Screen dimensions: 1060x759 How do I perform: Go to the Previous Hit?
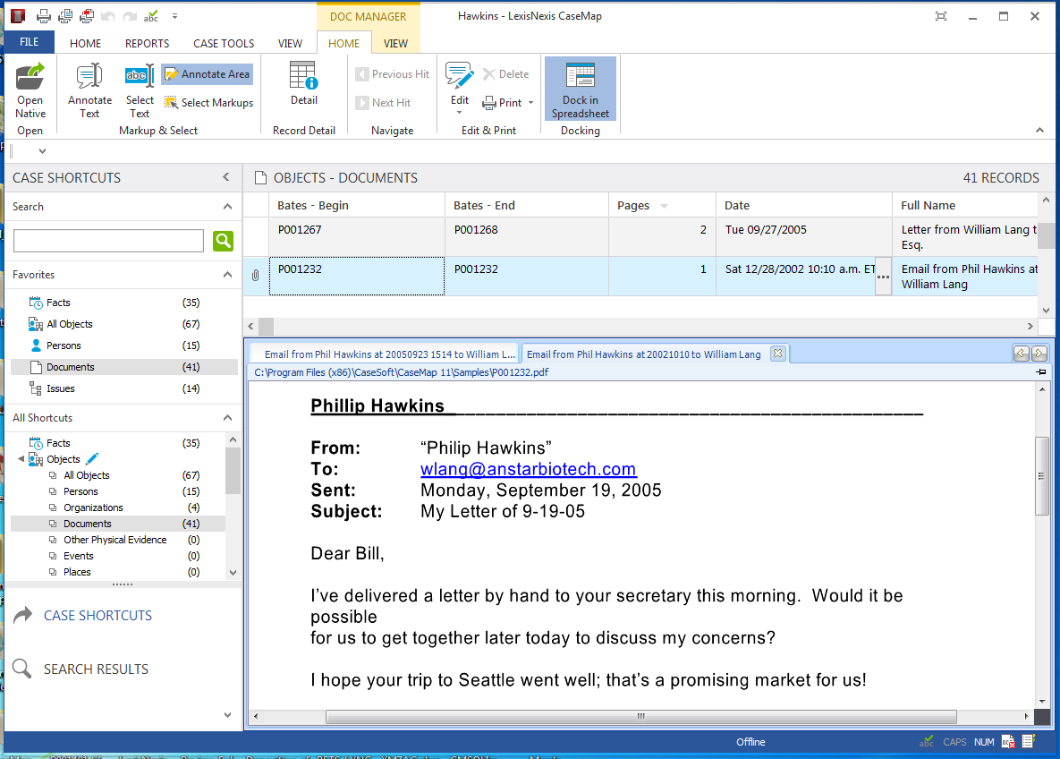pos(392,73)
